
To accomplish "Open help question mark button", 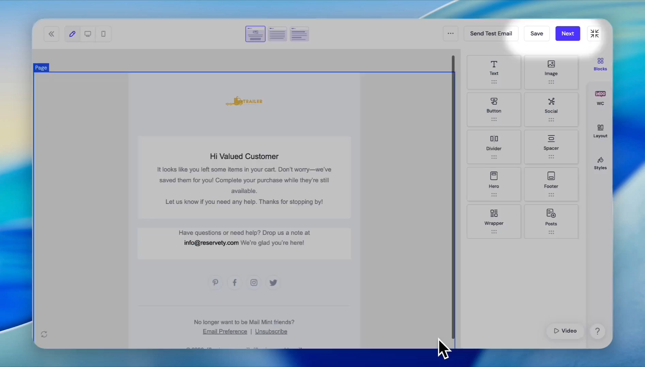I will click(x=597, y=331).
